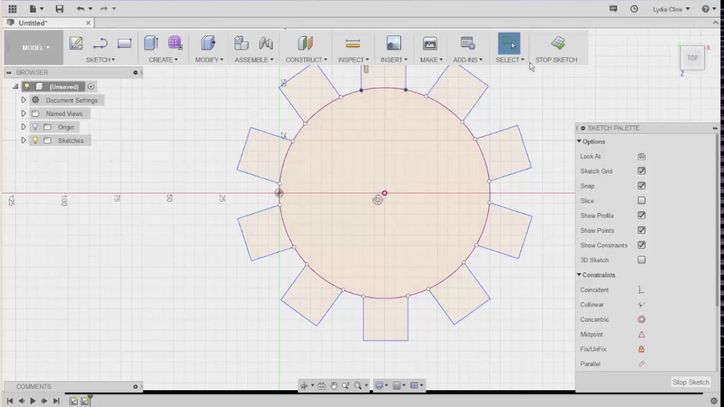This screenshot has width=724, height=407.
Task: Select the Extrude box icon under Create
Action: [151, 44]
